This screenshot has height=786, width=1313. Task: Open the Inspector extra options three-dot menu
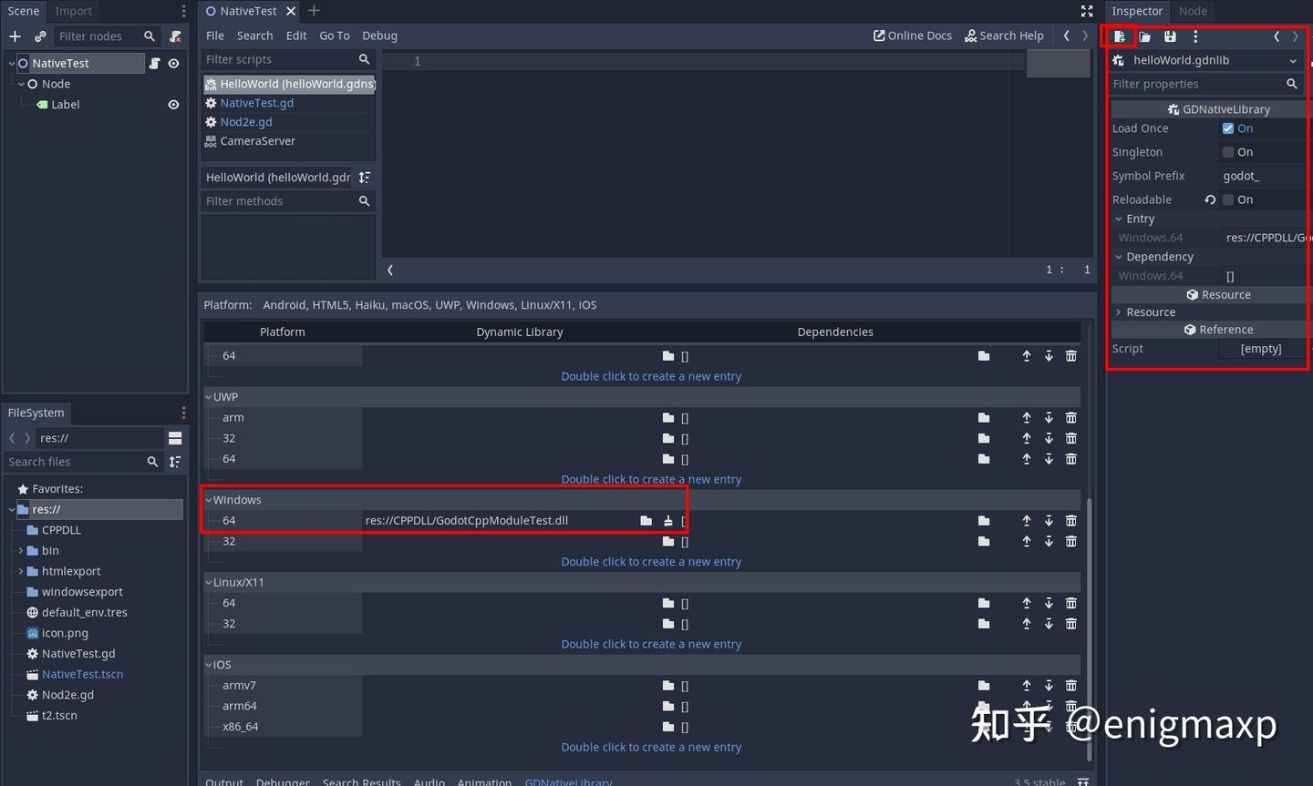(x=1195, y=36)
